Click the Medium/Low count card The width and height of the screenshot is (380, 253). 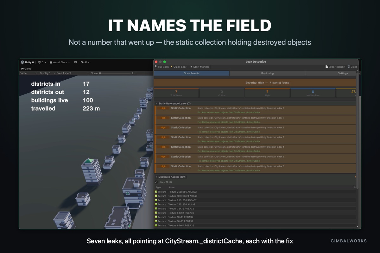(313, 93)
